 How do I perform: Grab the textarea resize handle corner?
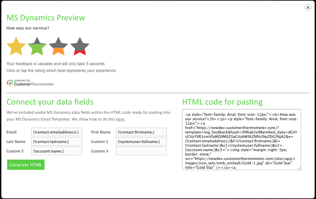pyautogui.click(x=299, y=168)
